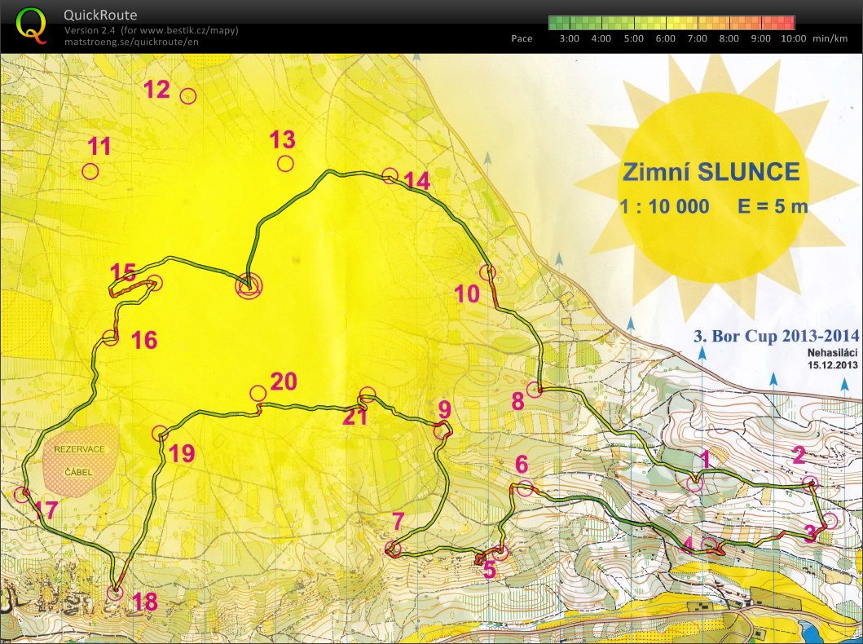Click the "1 : 10 000" map scale text
Viewport: 863px width, 644px height.
point(664,207)
